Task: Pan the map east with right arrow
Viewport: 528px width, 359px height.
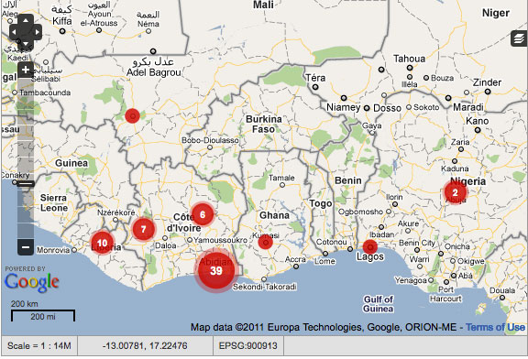Action: click(37, 32)
